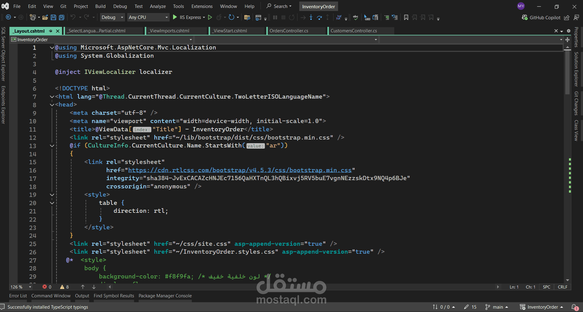Open the Debug configuration dropdown
Viewport: 583px width, 312px height.
pyautogui.click(x=112, y=17)
